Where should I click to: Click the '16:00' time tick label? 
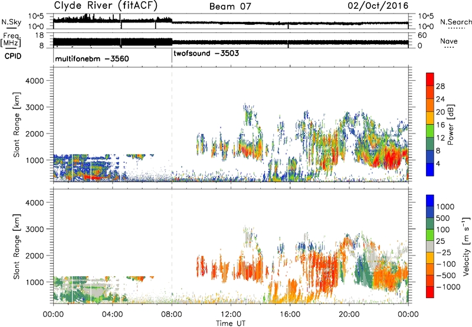[x=290, y=315]
